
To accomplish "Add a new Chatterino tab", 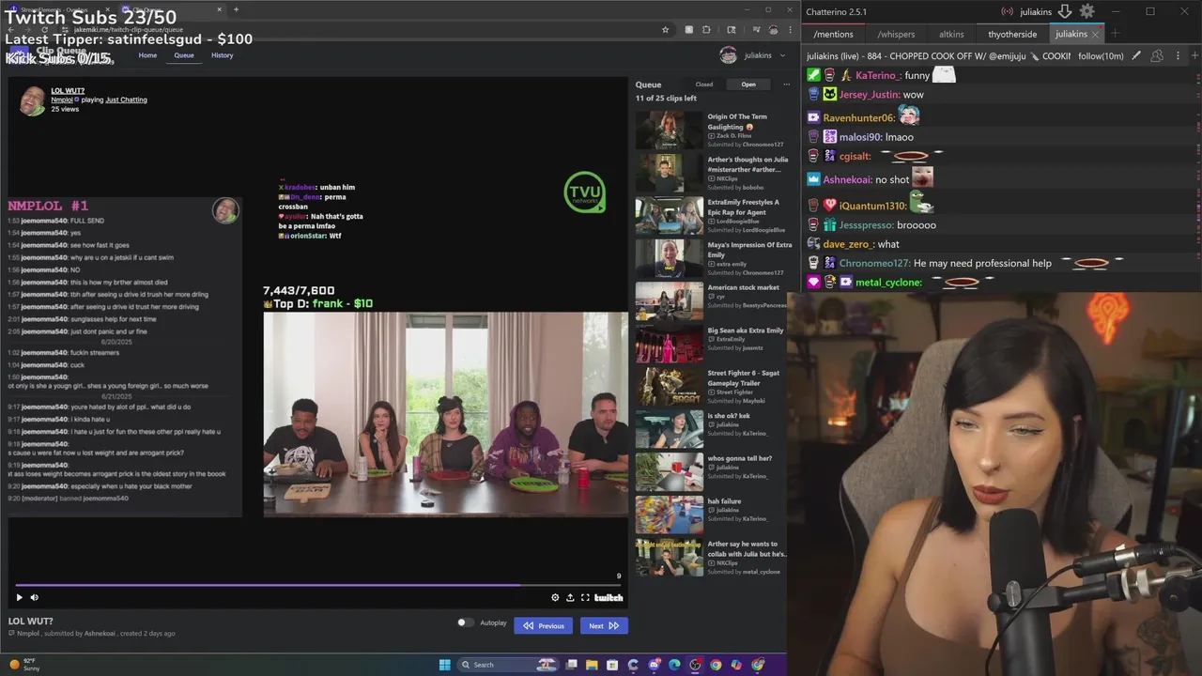I will click(1115, 34).
